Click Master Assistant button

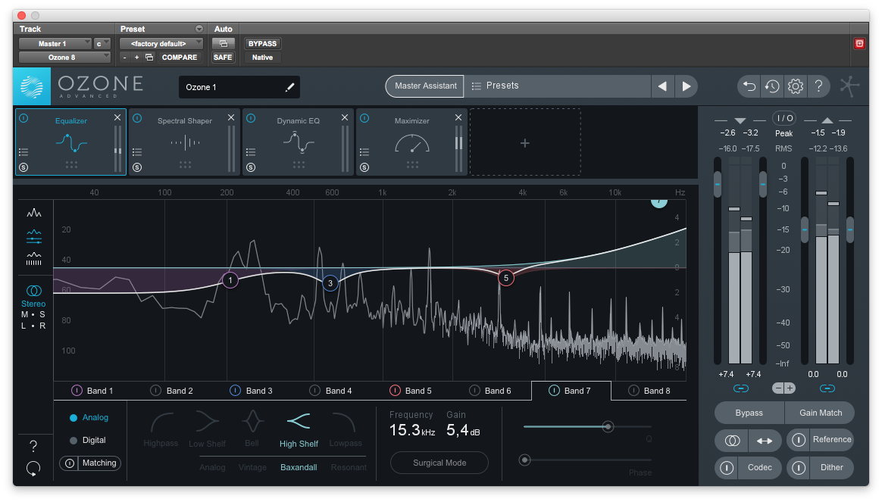click(425, 86)
